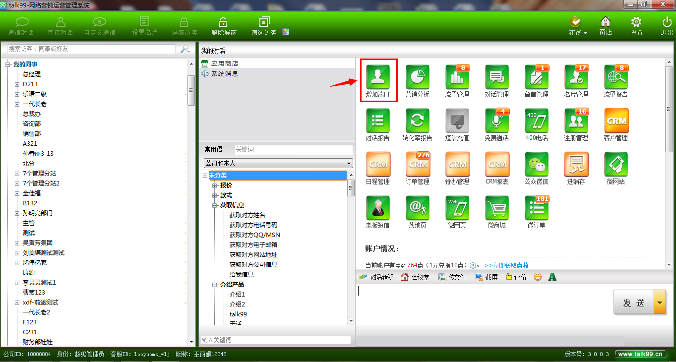Focus the 搜索访客、同事或好友 search field

(x=91, y=49)
